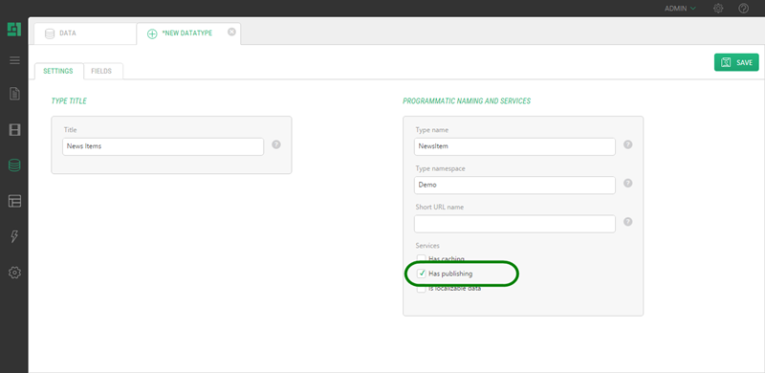Uncheck the Has publishing checkbox

[421, 274]
